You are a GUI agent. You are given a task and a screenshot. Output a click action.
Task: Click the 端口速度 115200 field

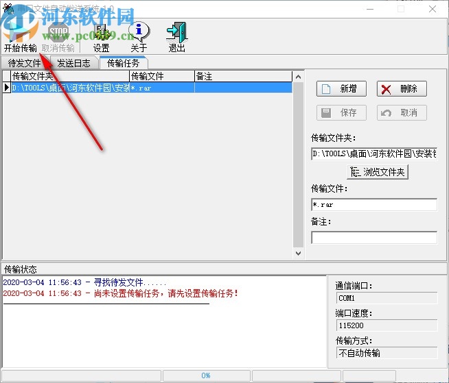pyautogui.click(x=387, y=325)
